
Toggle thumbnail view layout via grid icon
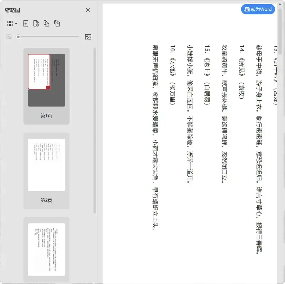(10, 24)
